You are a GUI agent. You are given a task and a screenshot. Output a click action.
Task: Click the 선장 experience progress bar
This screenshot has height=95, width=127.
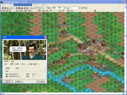tap(39, 74)
